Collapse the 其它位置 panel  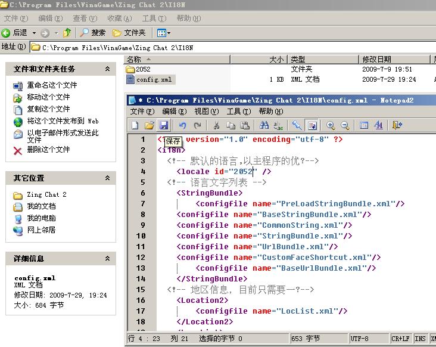(107, 178)
